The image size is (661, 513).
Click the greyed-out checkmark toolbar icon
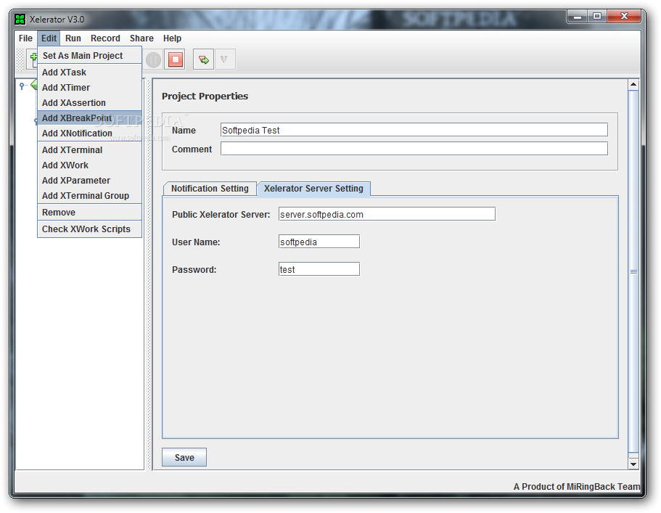(x=225, y=59)
